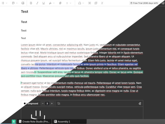This screenshot has height=124, width=165.
Task: Click the insert link icon
Action: pos(60,3)
